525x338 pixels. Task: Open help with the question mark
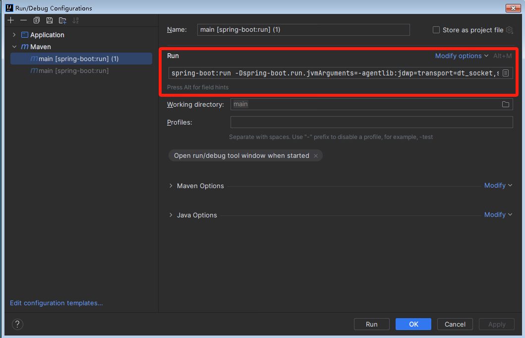17,324
